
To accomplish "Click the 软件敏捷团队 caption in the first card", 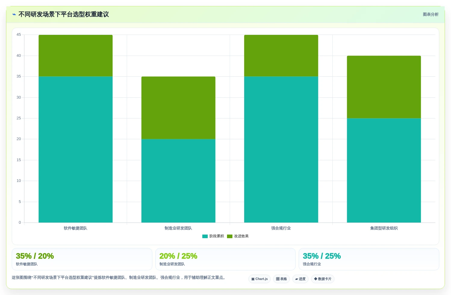I will [27, 264].
